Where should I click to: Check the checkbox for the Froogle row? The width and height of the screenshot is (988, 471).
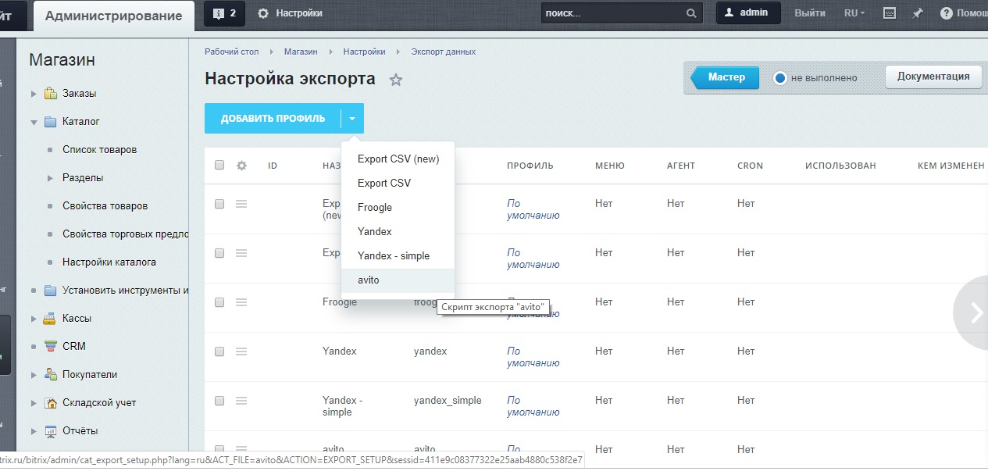click(219, 302)
